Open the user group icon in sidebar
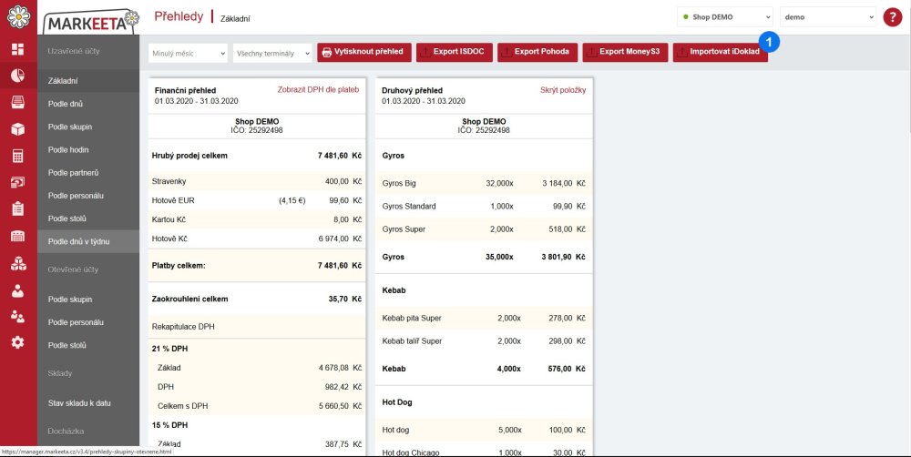The width and height of the screenshot is (911, 457). tap(18, 316)
